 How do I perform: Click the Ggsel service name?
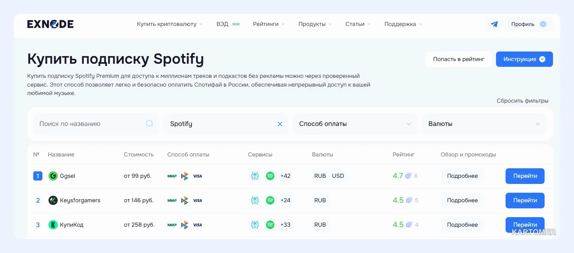pos(68,176)
